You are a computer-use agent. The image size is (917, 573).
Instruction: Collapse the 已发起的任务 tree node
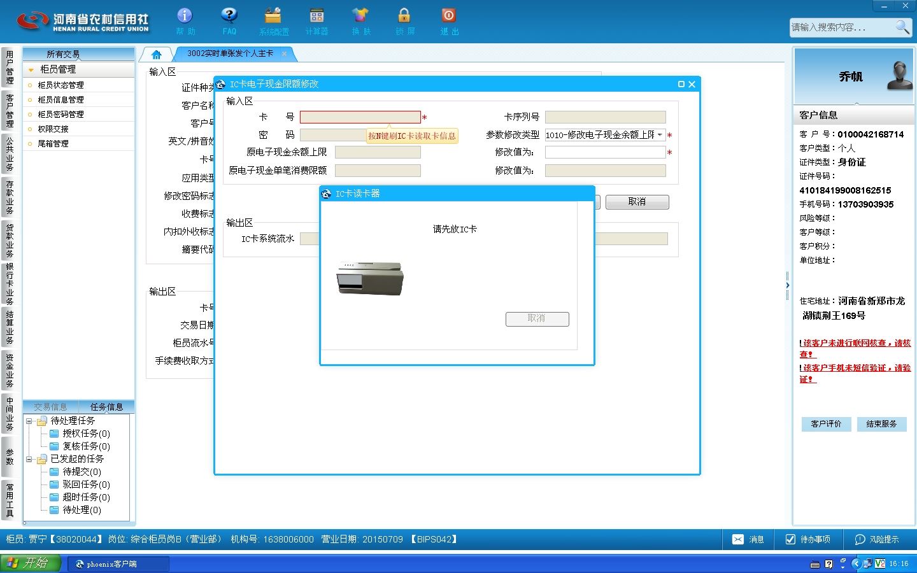[29, 459]
